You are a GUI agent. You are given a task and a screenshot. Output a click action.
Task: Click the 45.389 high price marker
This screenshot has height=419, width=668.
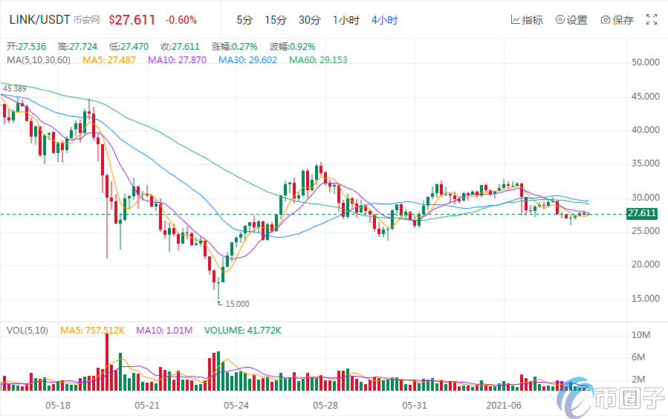14,88
